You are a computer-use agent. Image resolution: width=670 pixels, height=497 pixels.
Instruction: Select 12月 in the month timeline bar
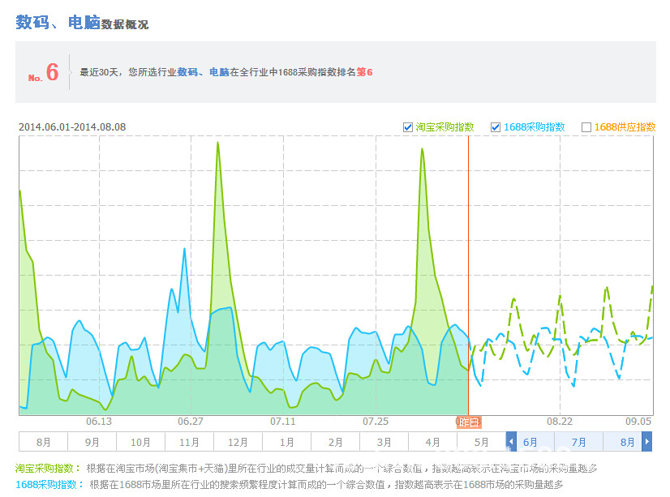pos(238,443)
